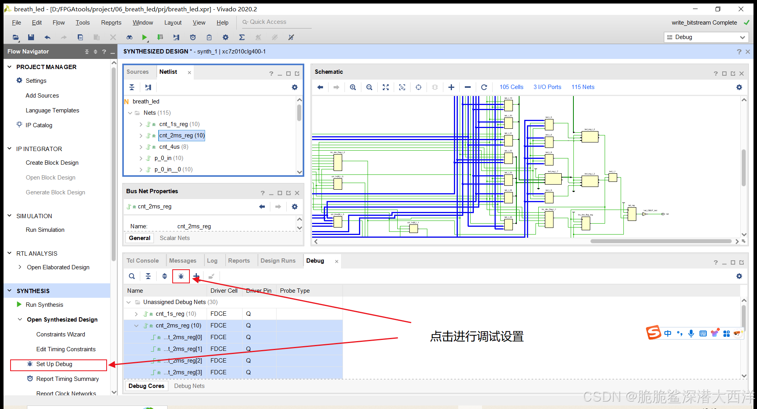Click the Run green play icon in main toolbar
The width and height of the screenshot is (757, 409).
(144, 37)
